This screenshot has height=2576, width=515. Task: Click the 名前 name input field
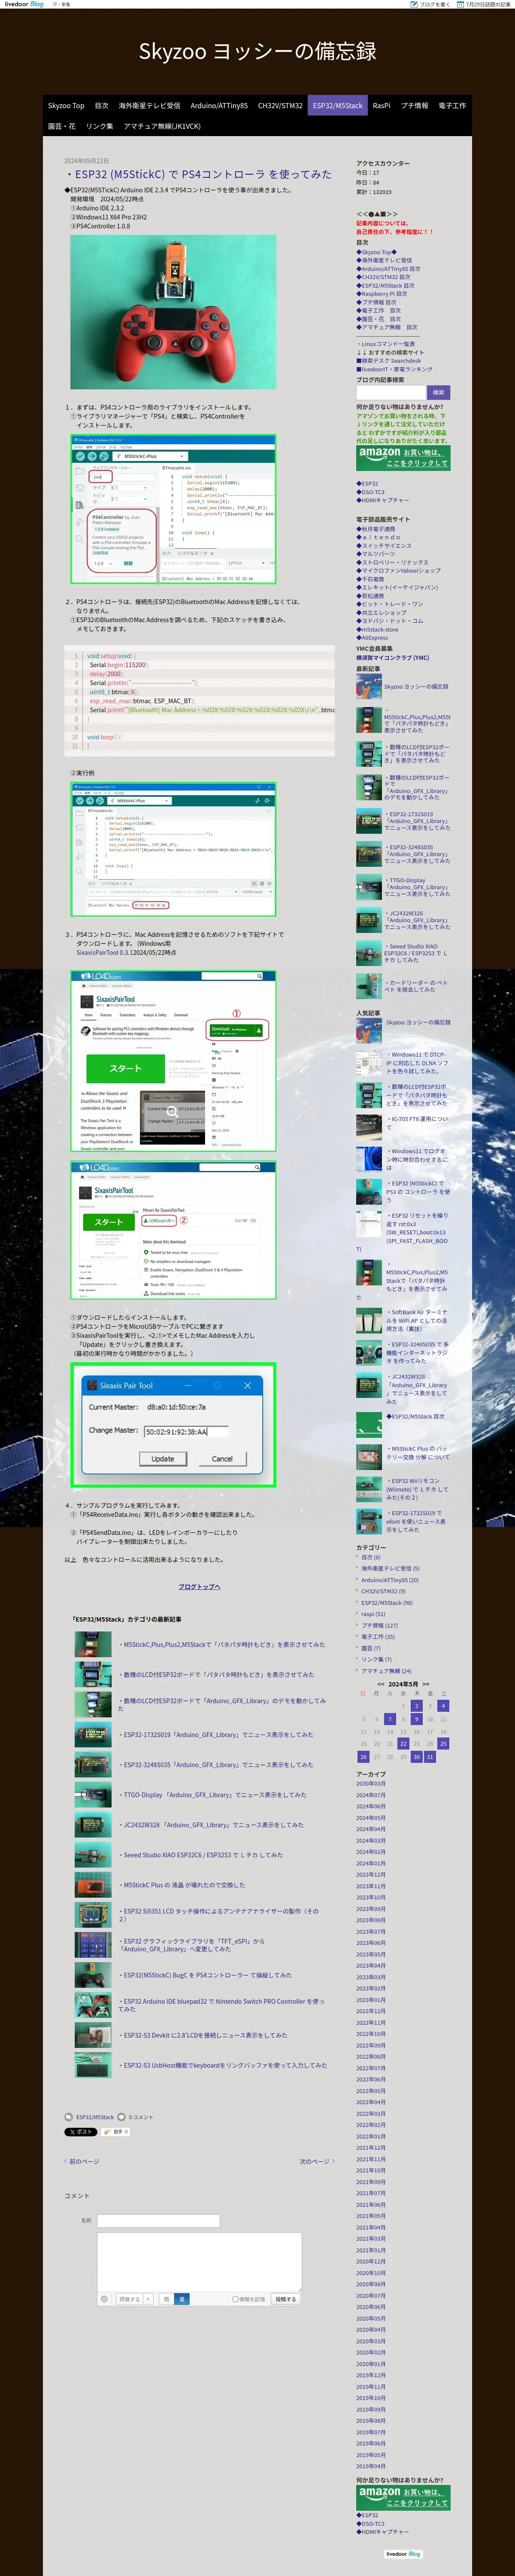tap(158, 2220)
